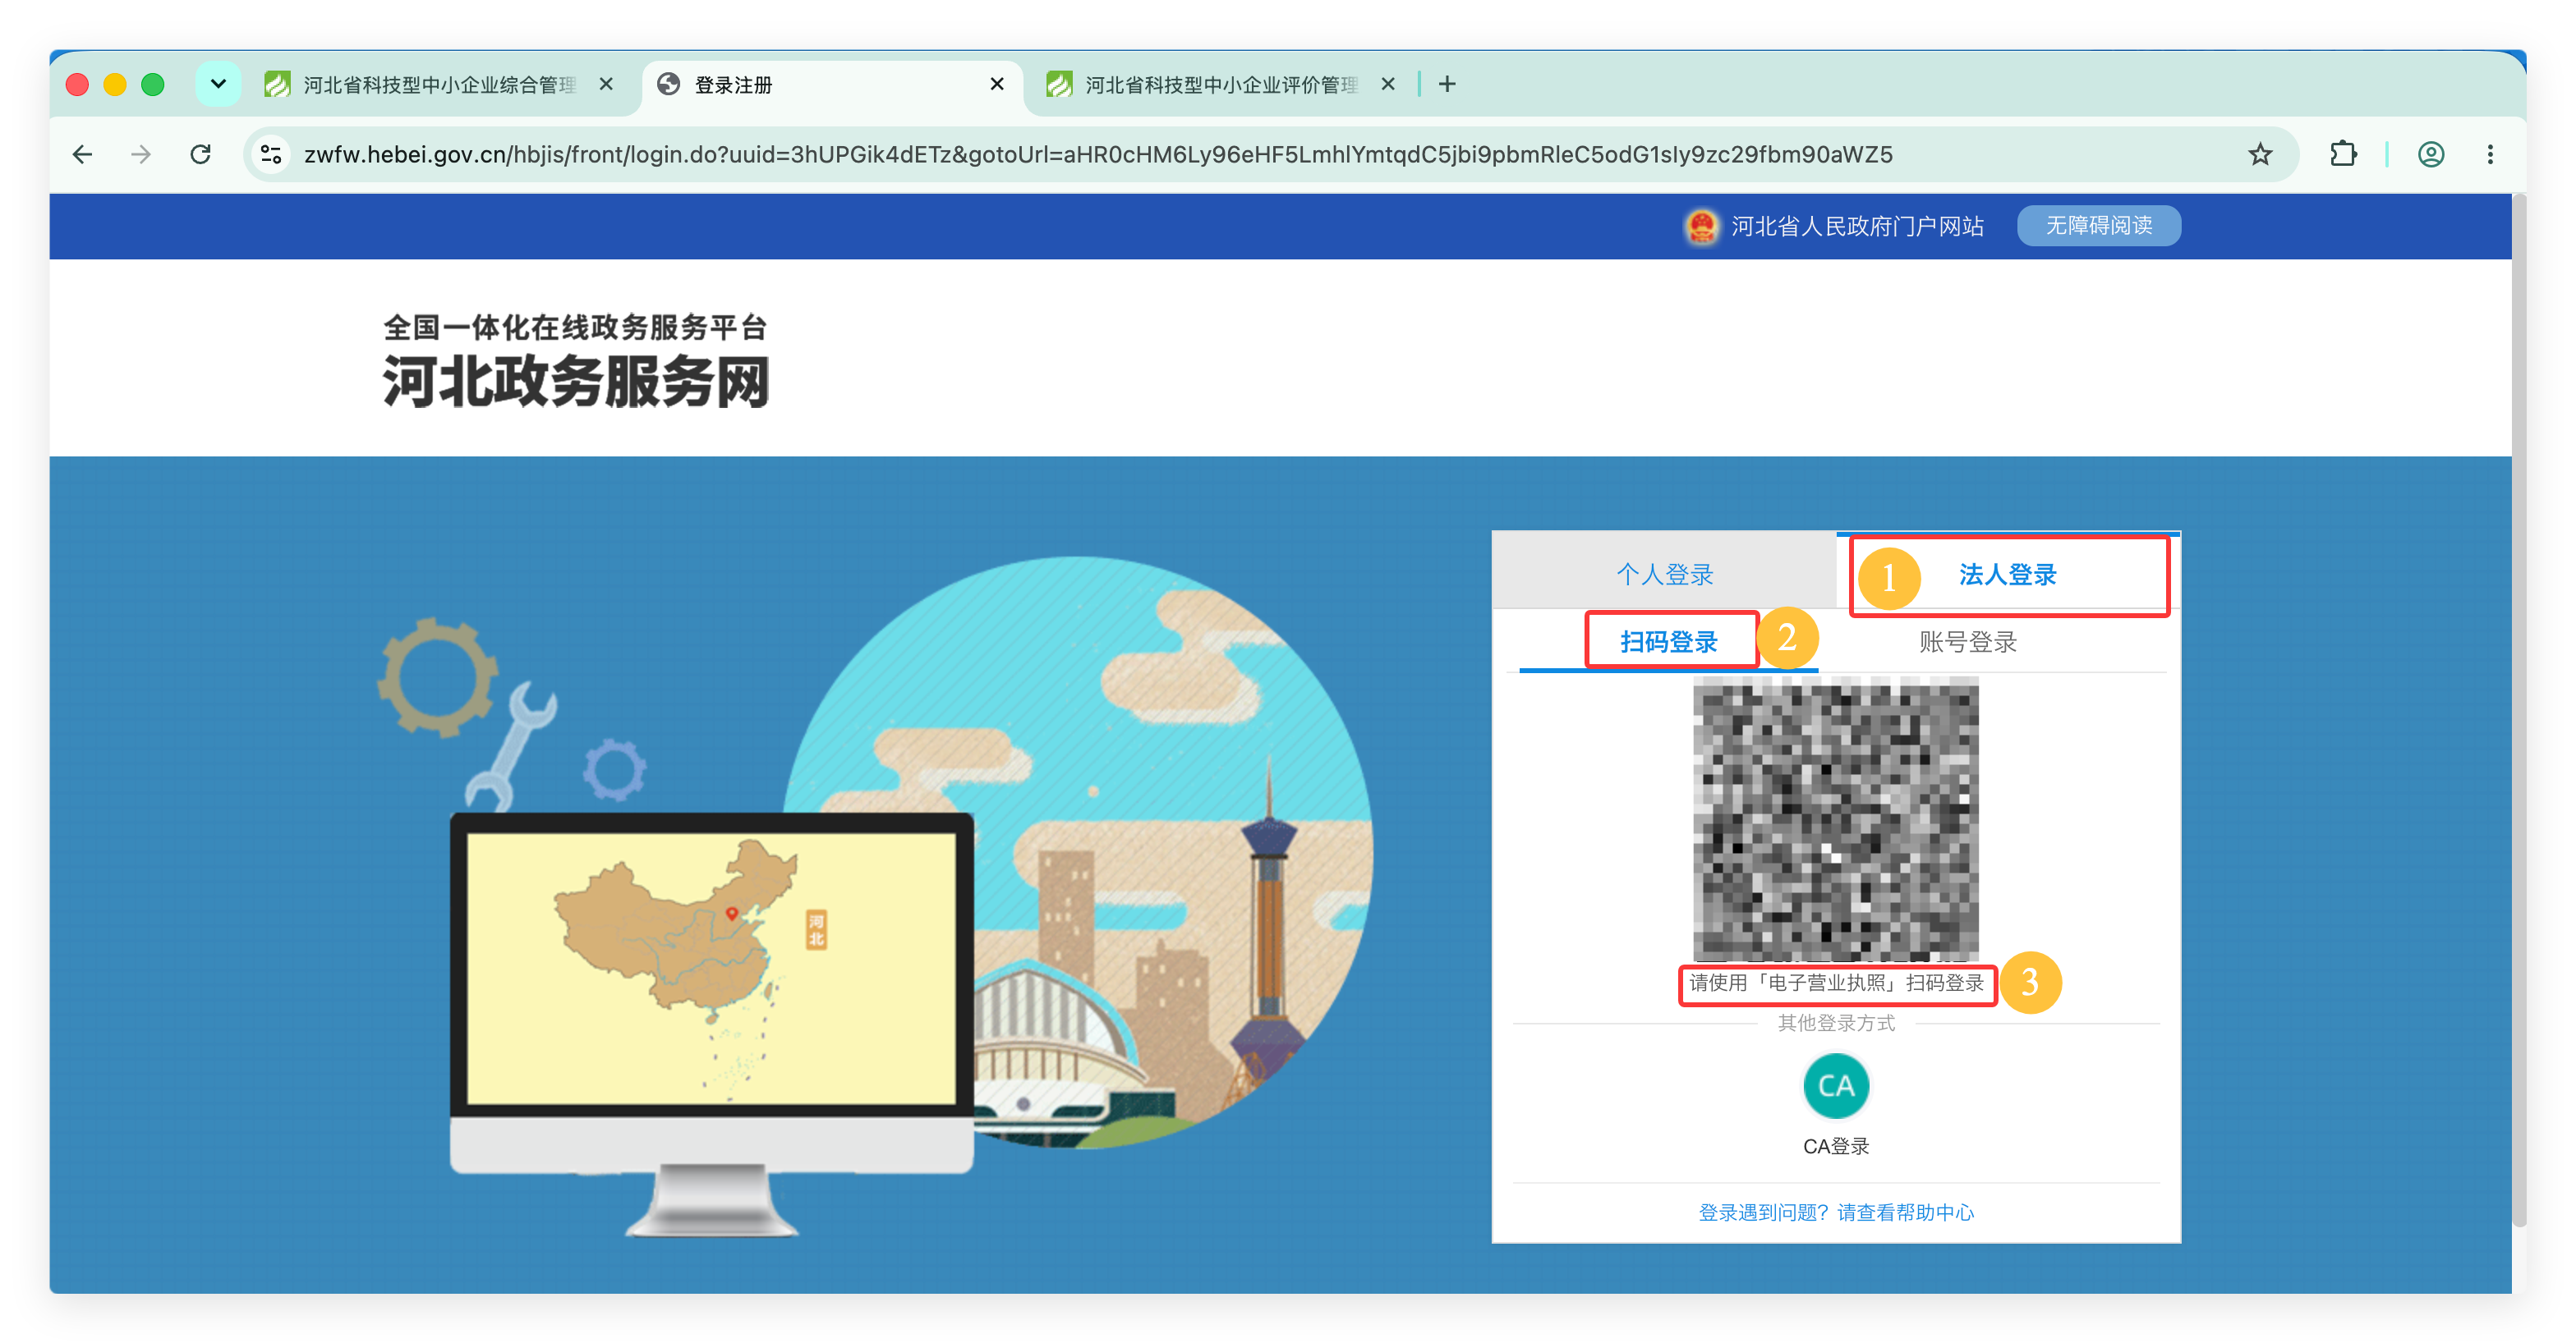The height and width of the screenshot is (1343, 2576).
Task: Close the 河北省科技型中小企业综合管理 tab
Action: (606, 85)
